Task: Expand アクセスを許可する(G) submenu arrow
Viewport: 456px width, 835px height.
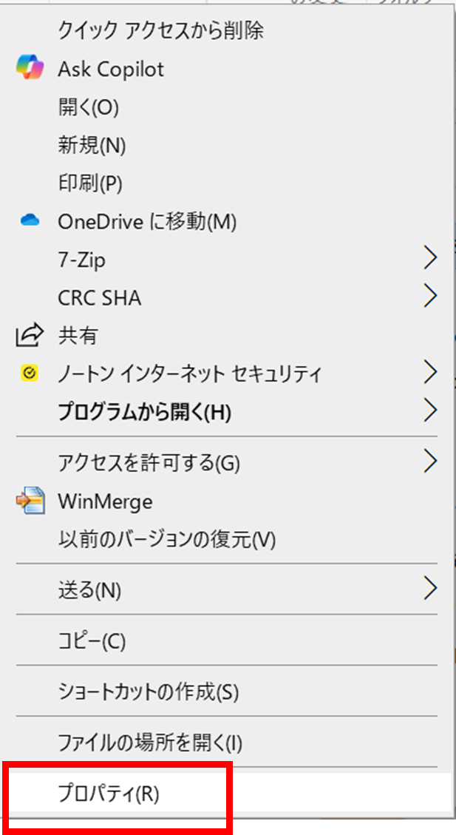Action: click(430, 462)
